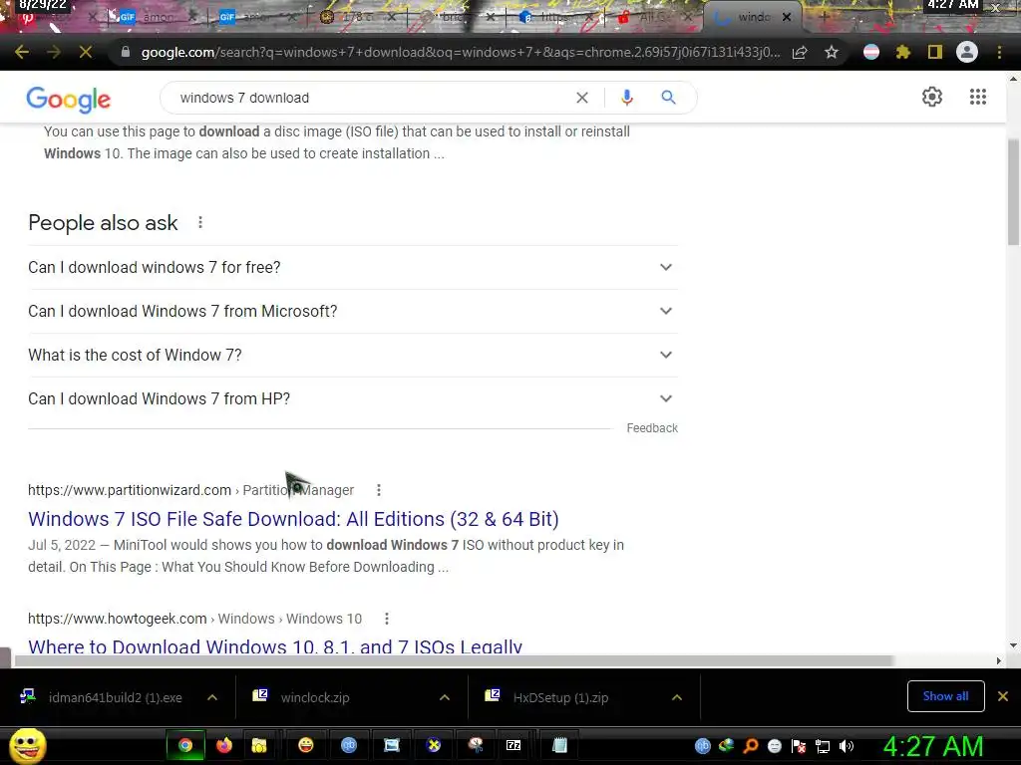This screenshot has width=1021, height=765.
Task: Open the smiley Start button
Action: pyautogui.click(x=27, y=745)
